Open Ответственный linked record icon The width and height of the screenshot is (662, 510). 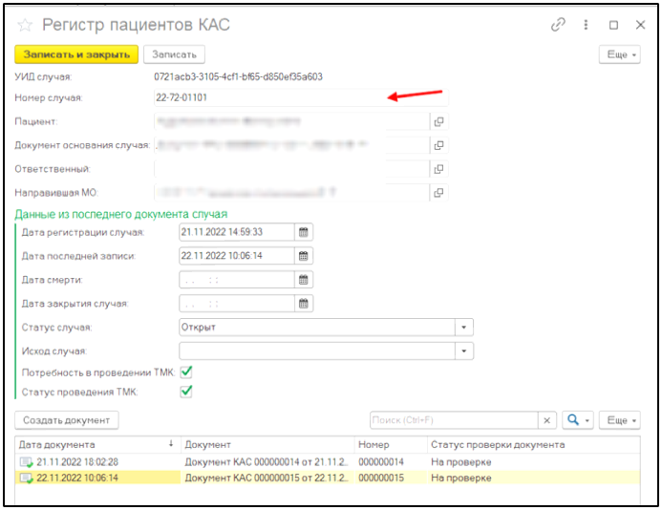pyautogui.click(x=439, y=169)
